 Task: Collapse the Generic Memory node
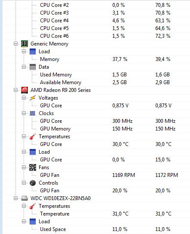click(x=15, y=44)
